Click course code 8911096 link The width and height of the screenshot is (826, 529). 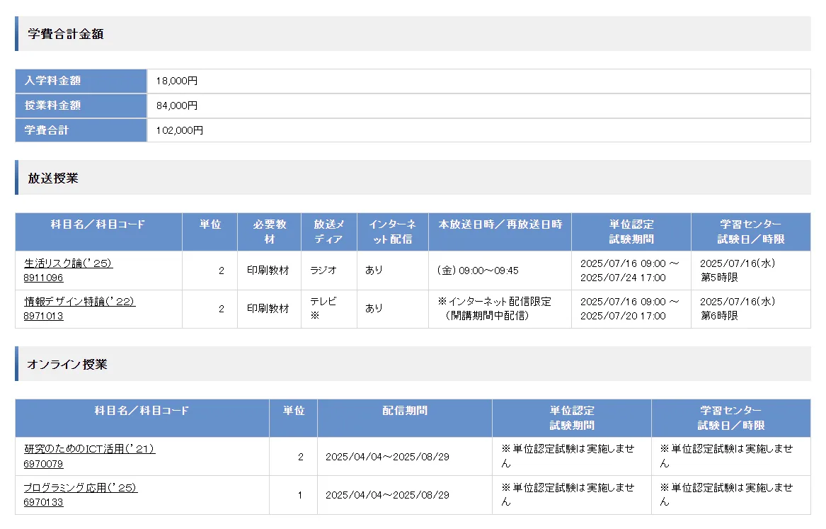(x=43, y=278)
